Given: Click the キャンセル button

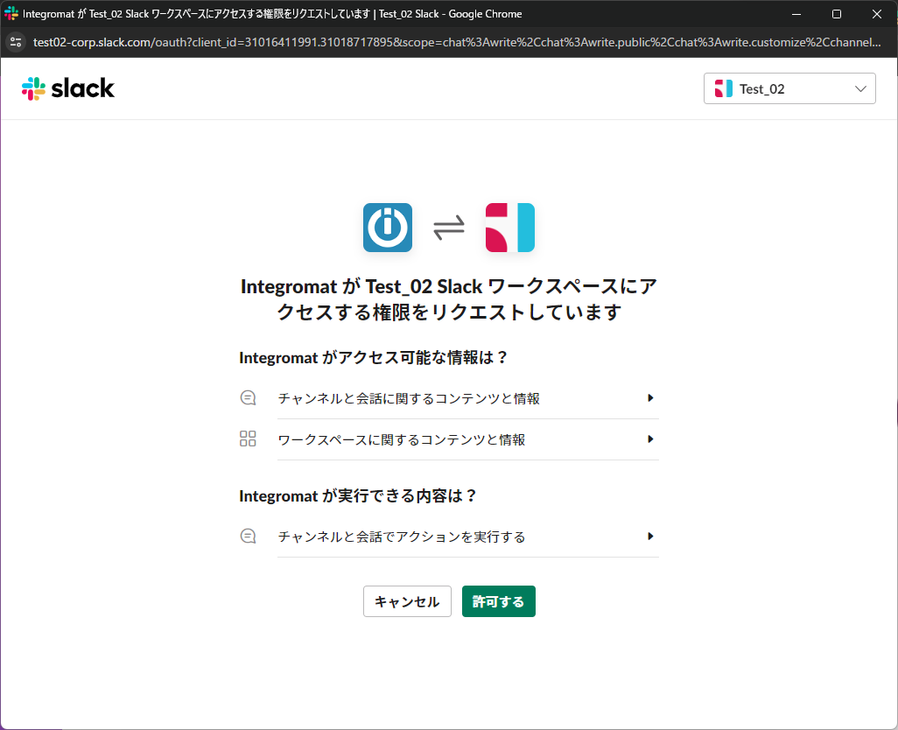Looking at the screenshot, I should tap(407, 601).
